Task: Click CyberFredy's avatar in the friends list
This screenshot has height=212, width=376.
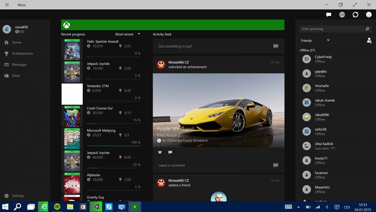Action: click(306, 59)
